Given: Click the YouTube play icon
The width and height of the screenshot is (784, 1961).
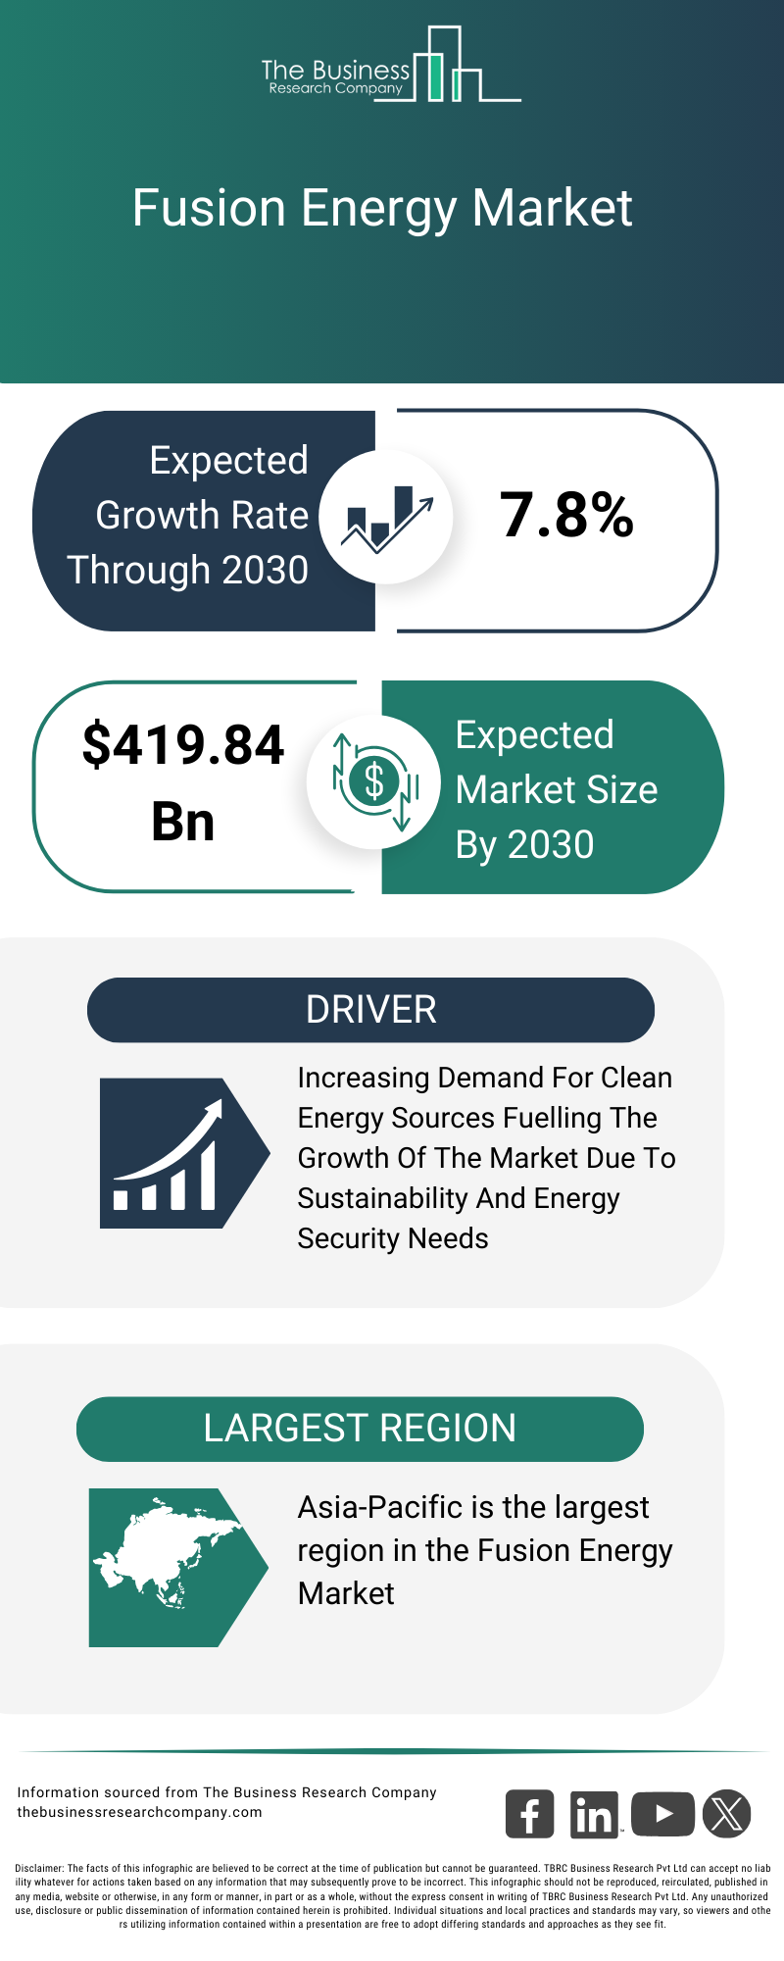Looking at the screenshot, I should tap(662, 1814).
